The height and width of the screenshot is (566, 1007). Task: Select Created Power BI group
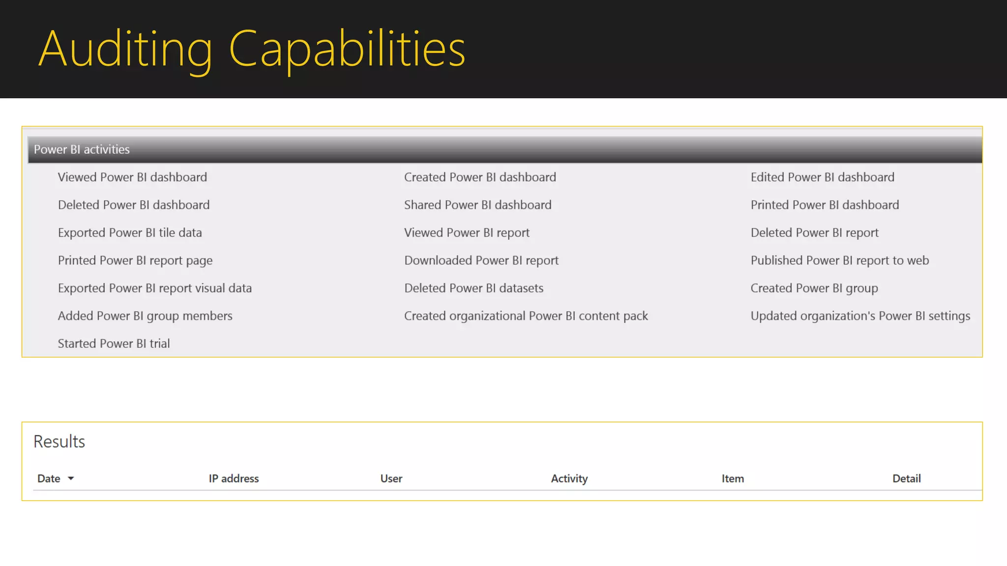click(x=814, y=288)
